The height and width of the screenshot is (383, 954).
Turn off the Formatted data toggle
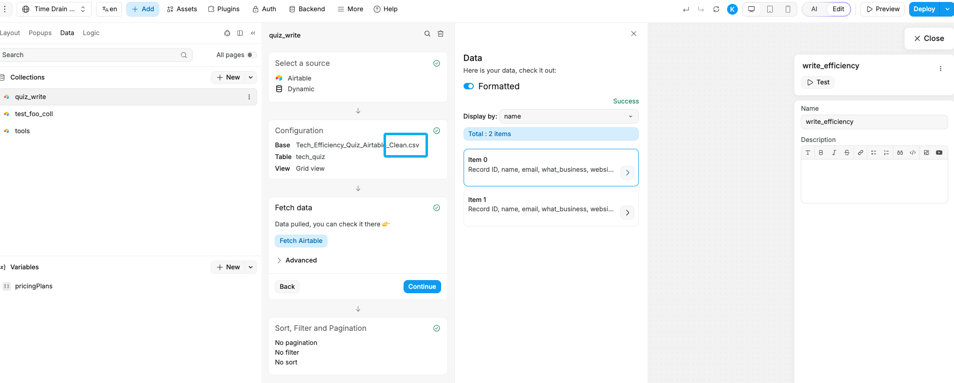[x=468, y=86]
